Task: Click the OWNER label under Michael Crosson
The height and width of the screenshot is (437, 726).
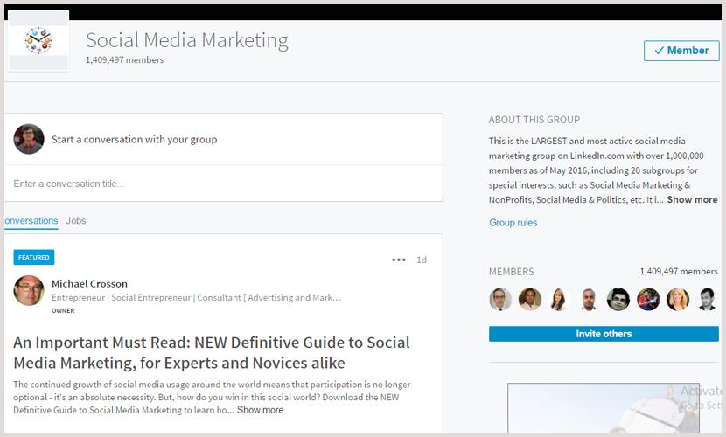Action: coord(63,311)
